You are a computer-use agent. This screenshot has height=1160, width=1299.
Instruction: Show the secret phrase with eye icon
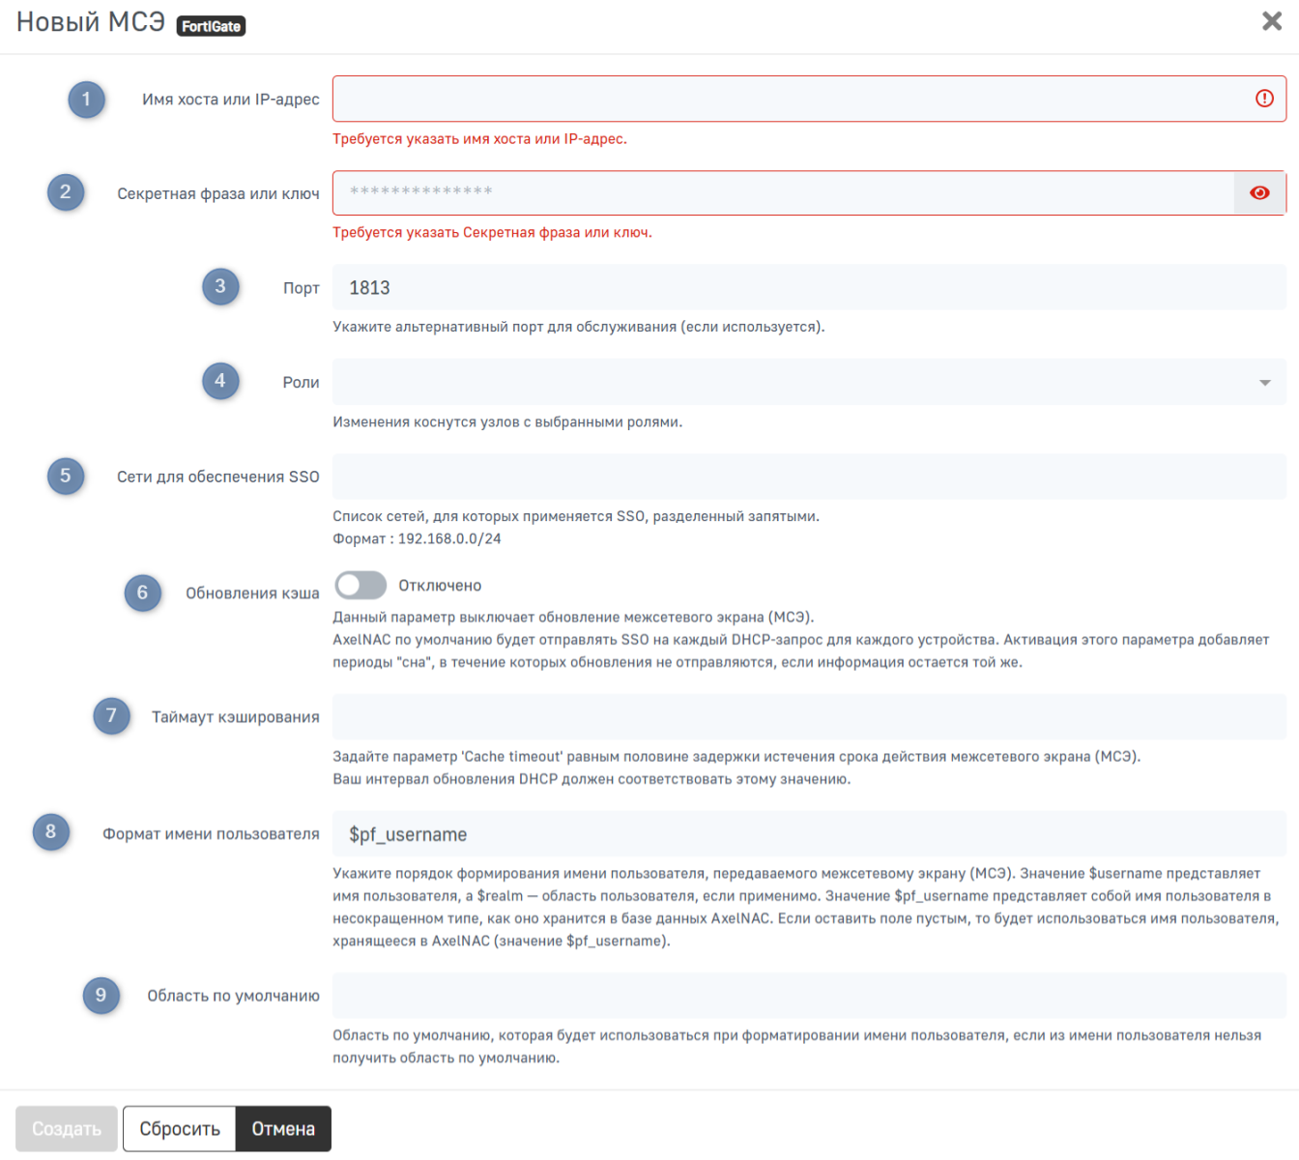click(1259, 193)
